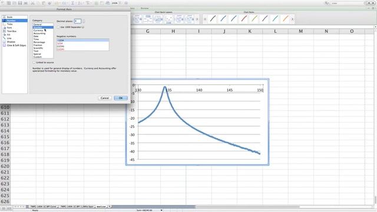Select black -1234 negative number format
Viewport: 377px width, 212px height.
pos(82,41)
